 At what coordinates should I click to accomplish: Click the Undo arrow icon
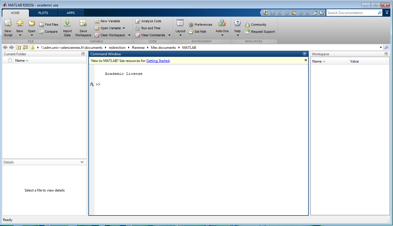coord(301,13)
